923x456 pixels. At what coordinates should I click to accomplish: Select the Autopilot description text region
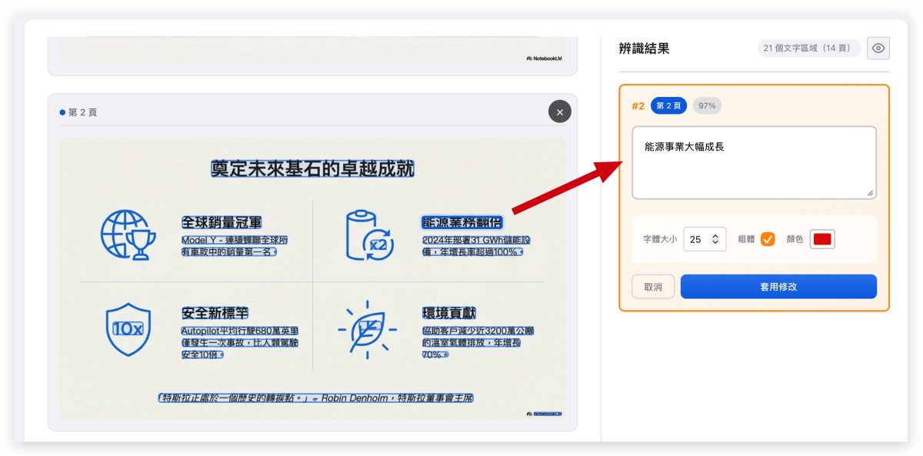click(x=239, y=342)
